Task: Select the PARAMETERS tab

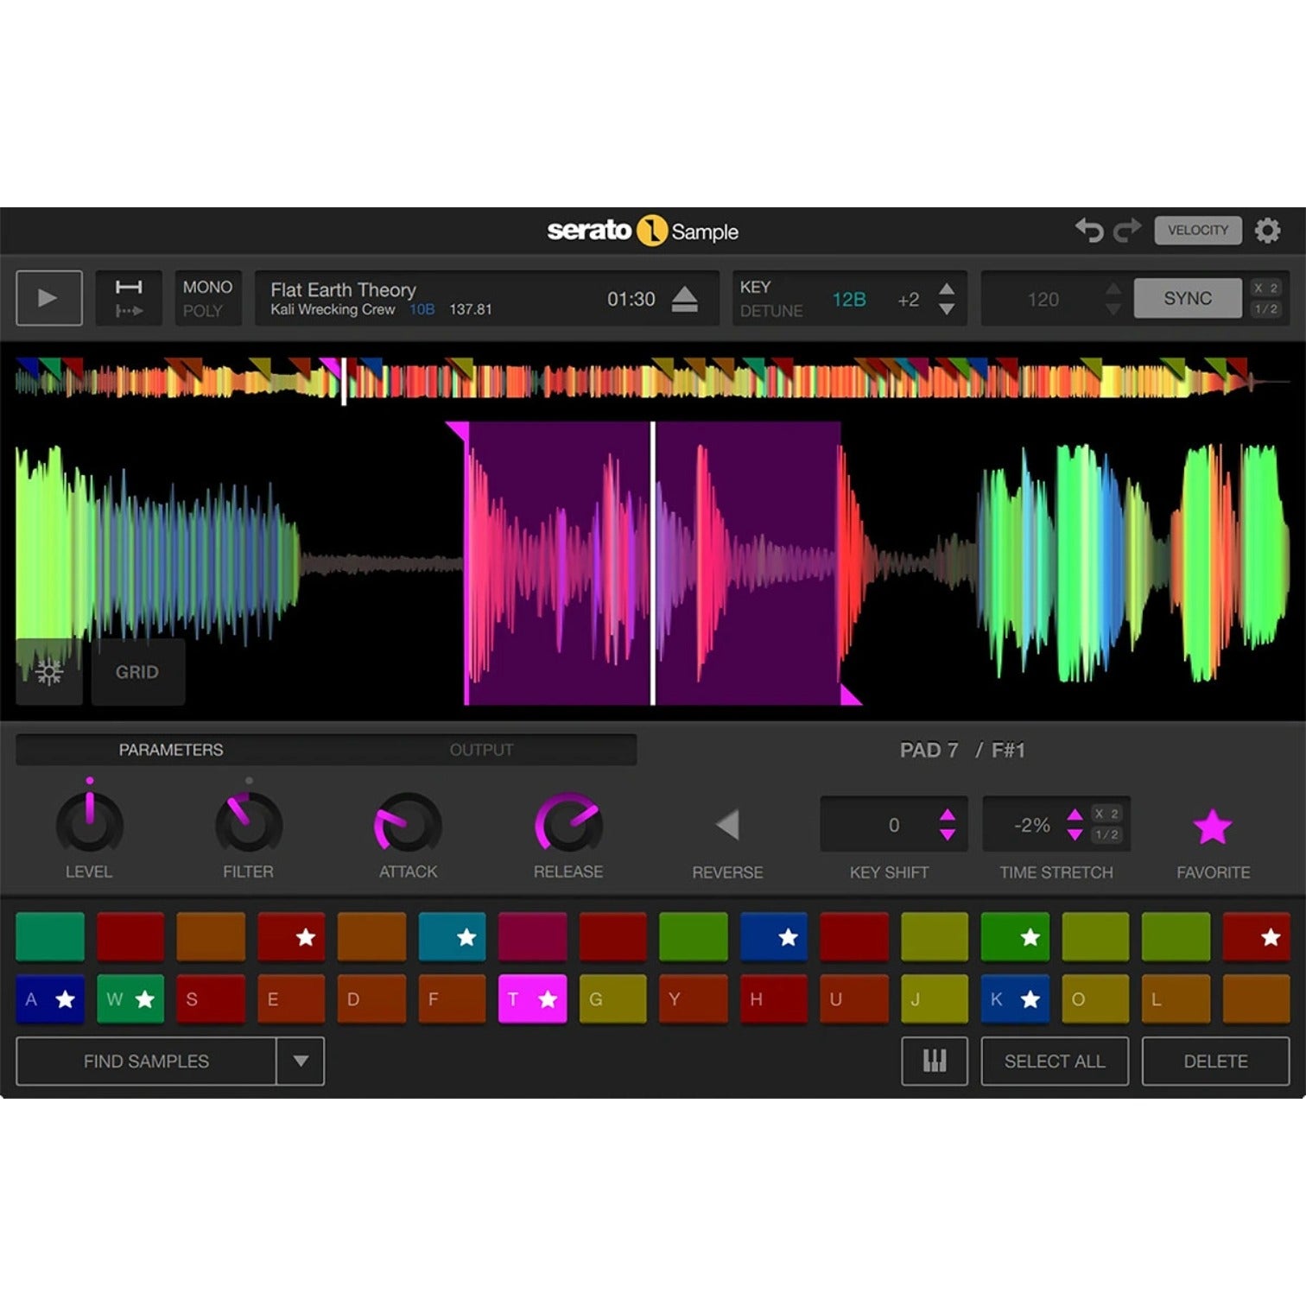Action: pyautogui.click(x=171, y=750)
